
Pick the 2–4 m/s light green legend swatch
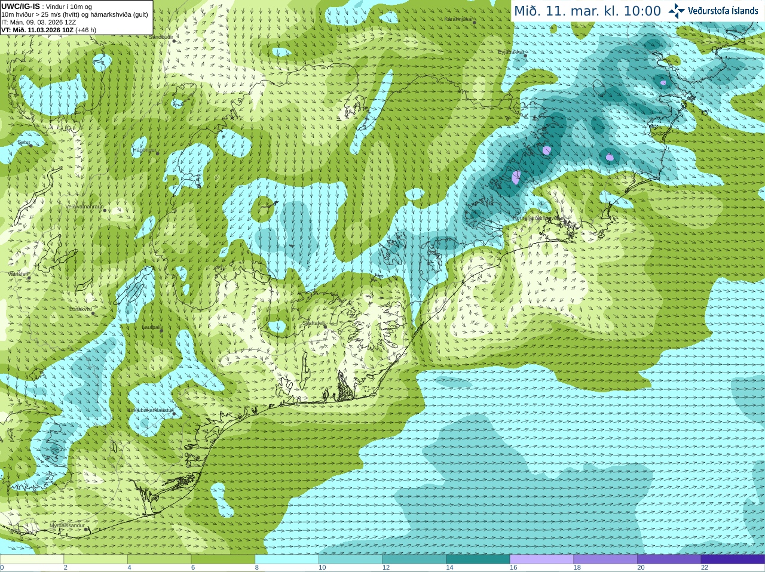pyautogui.click(x=96, y=559)
